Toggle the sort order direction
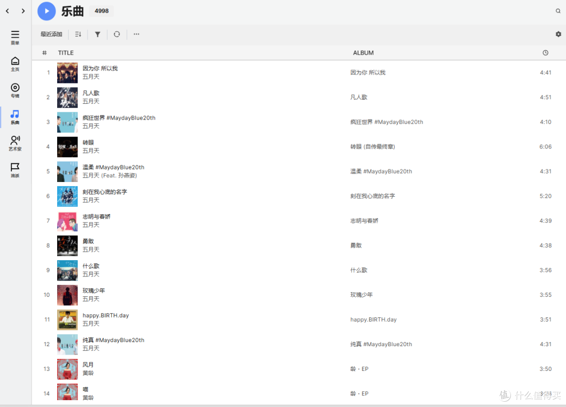Image resolution: width=566 pixels, height=407 pixels. (x=78, y=34)
